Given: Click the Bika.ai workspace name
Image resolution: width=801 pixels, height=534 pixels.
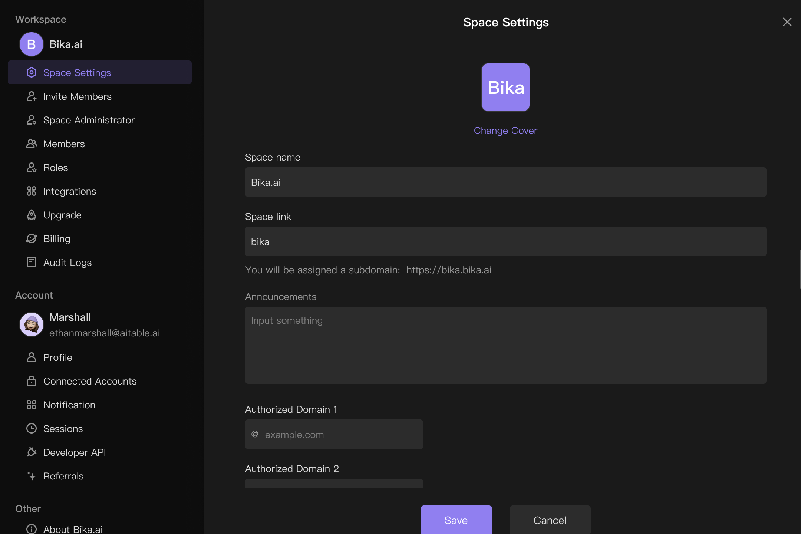Looking at the screenshot, I should [x=66, y=44].
